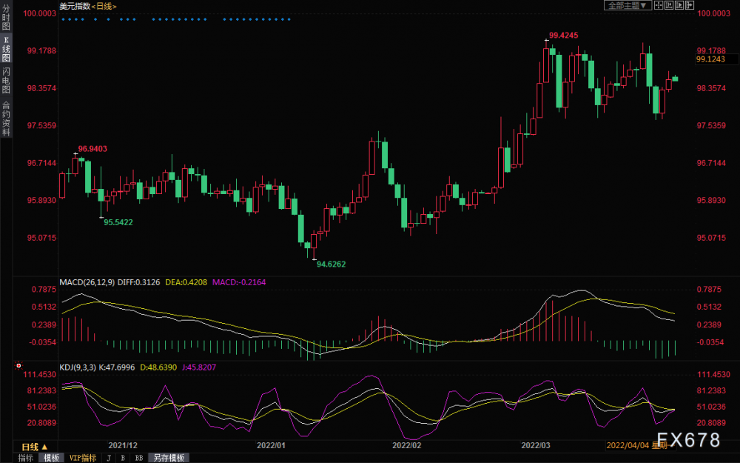Click the shift-right chart icon
740x463 pixels.
pyautogui.click(x=690, y=5)
